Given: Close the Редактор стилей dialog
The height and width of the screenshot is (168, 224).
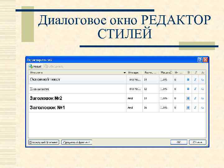Looking at the screenshot, I should [205, 60].
